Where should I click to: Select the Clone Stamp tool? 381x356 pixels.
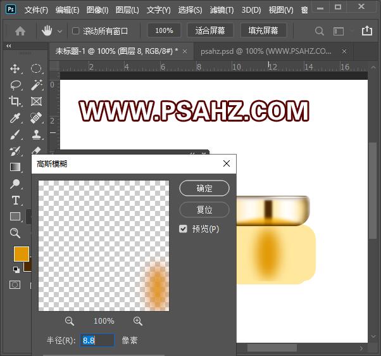coord(36,134)
